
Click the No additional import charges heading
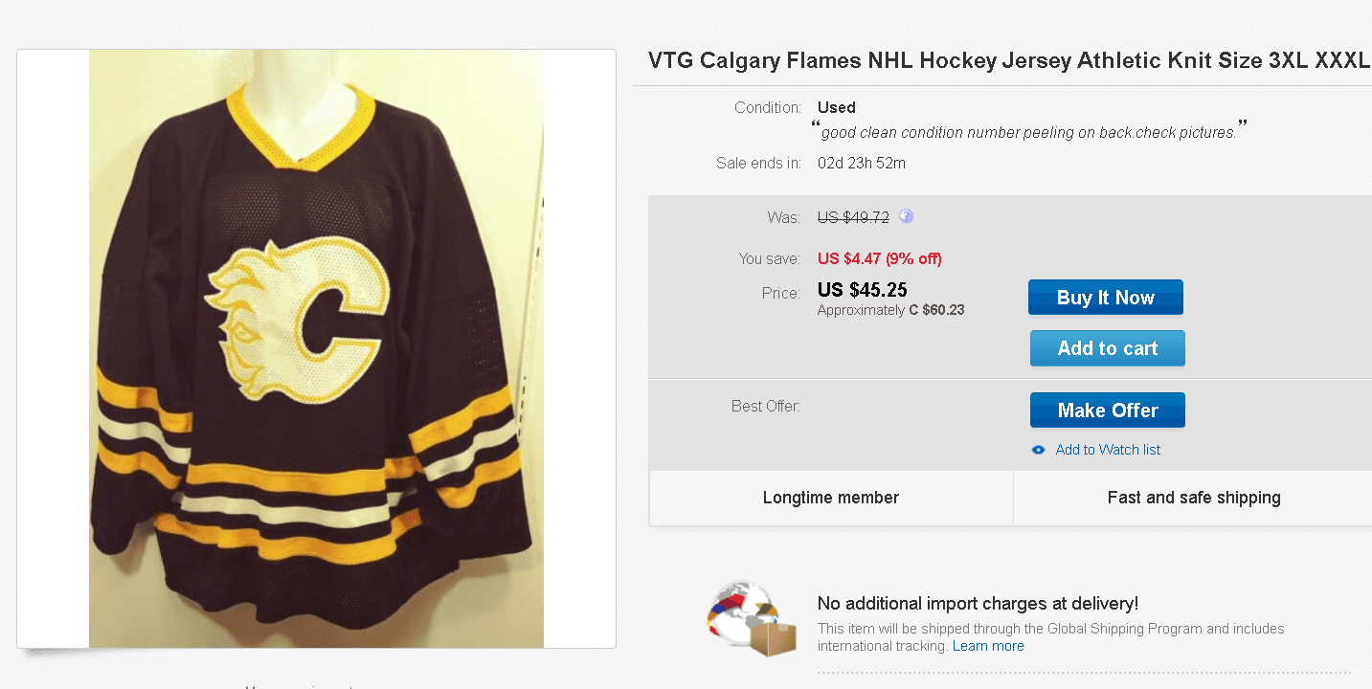[978, 603]
